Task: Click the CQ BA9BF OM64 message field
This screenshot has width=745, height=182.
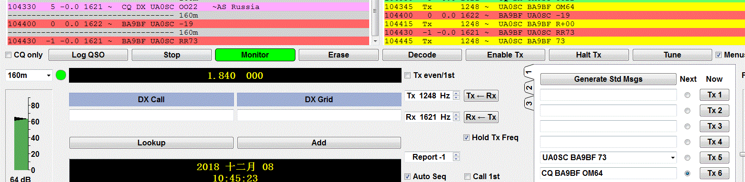Action: coord(608,173)
